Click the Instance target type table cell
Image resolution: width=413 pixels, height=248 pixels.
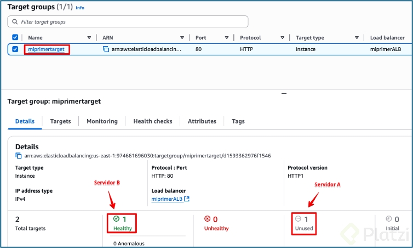306,49
